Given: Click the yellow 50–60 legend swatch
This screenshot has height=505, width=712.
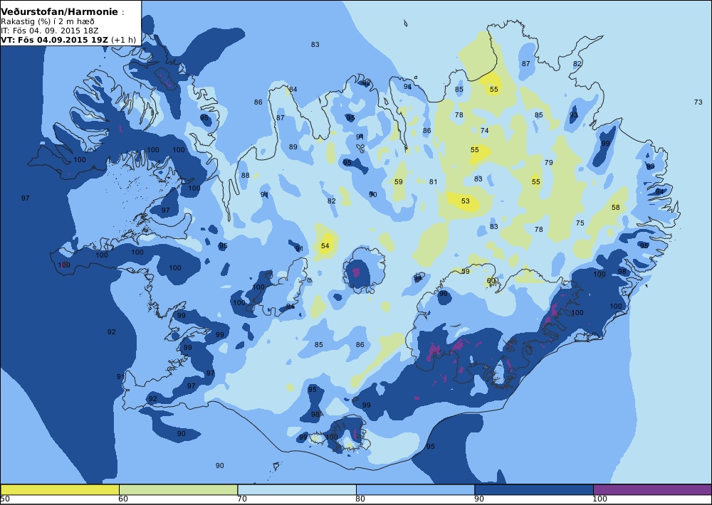Looking at the screenshot, I should click(x=60, y=489).
